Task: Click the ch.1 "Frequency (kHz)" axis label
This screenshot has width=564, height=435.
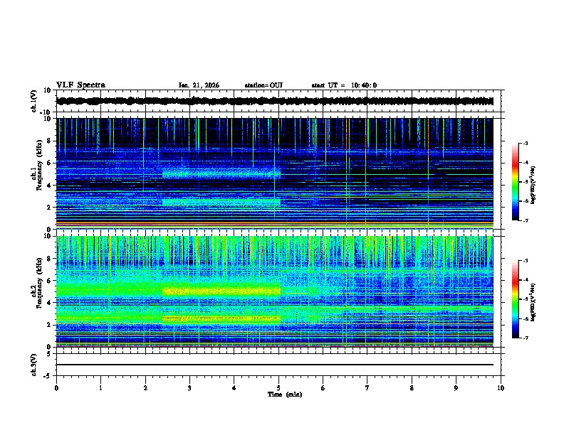Action: pyautogui.click(x=39, y=166)
